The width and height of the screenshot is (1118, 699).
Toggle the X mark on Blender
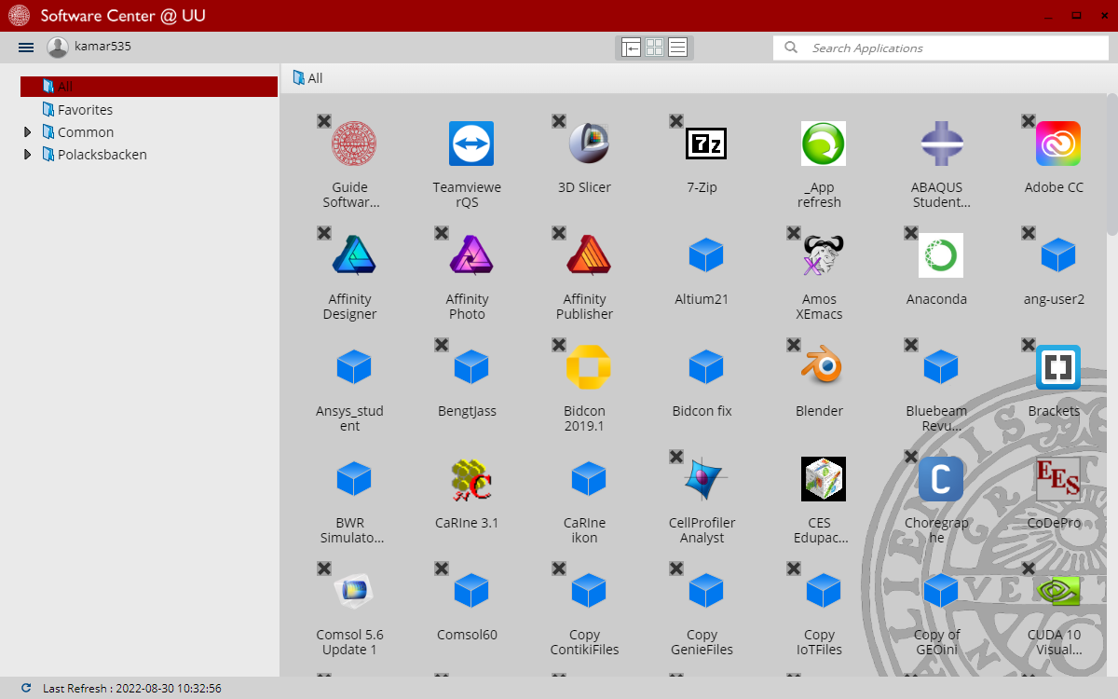tap(794, 345)
